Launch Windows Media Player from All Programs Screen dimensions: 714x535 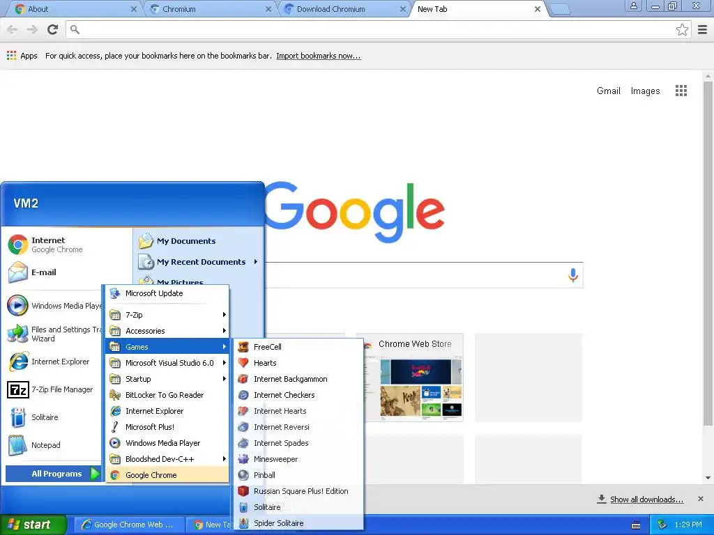167,443
